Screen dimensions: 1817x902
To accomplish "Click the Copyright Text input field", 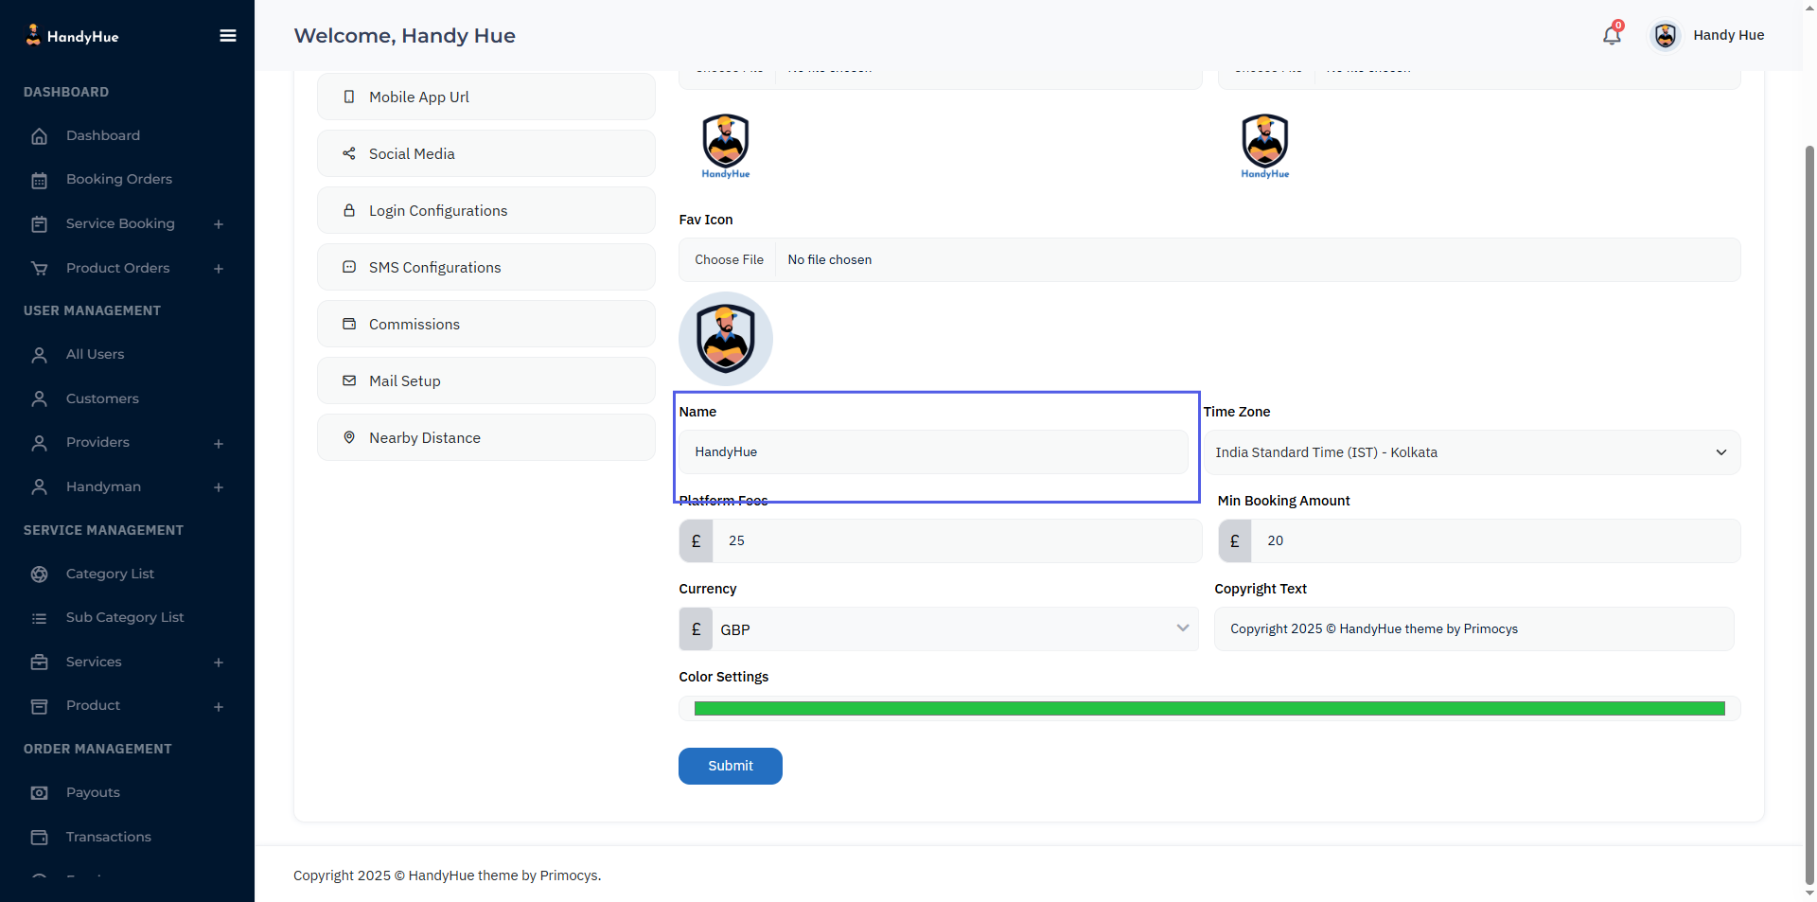I will [1473, 629].
